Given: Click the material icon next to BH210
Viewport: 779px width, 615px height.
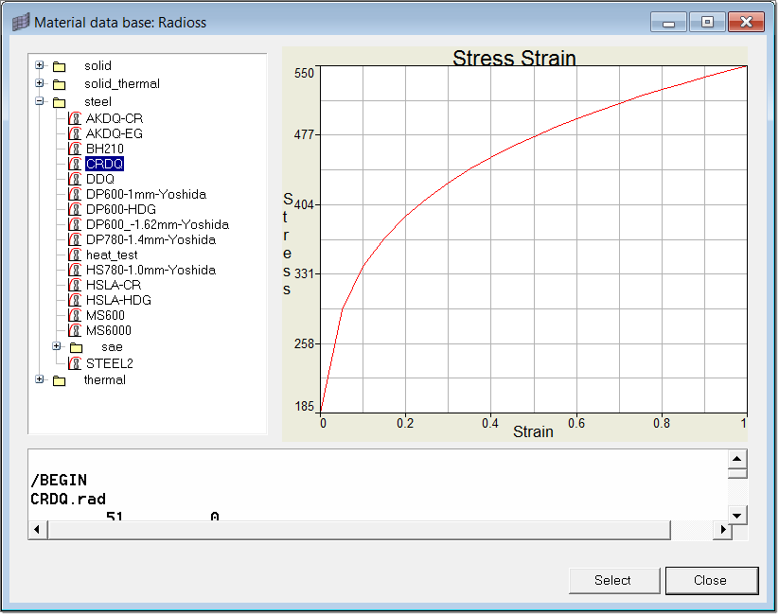Looking at the screenshot, I should [x=75, y=149].
